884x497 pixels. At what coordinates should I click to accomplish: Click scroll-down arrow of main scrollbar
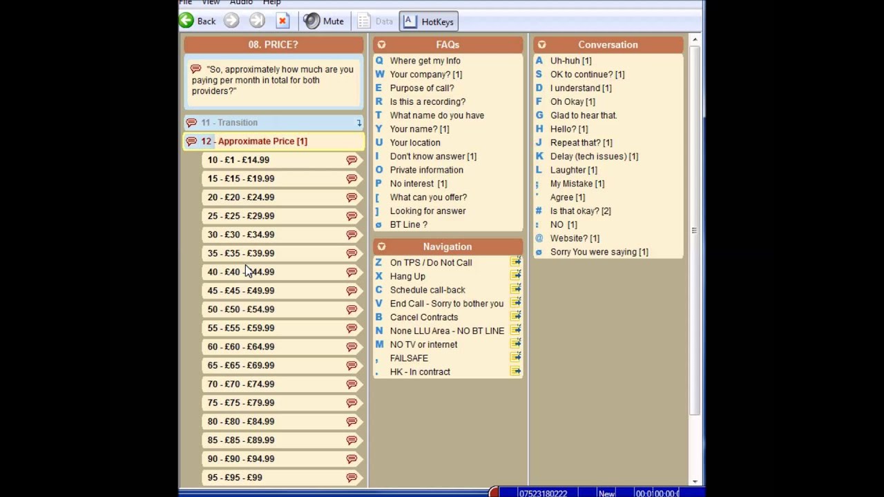[695, 481]
